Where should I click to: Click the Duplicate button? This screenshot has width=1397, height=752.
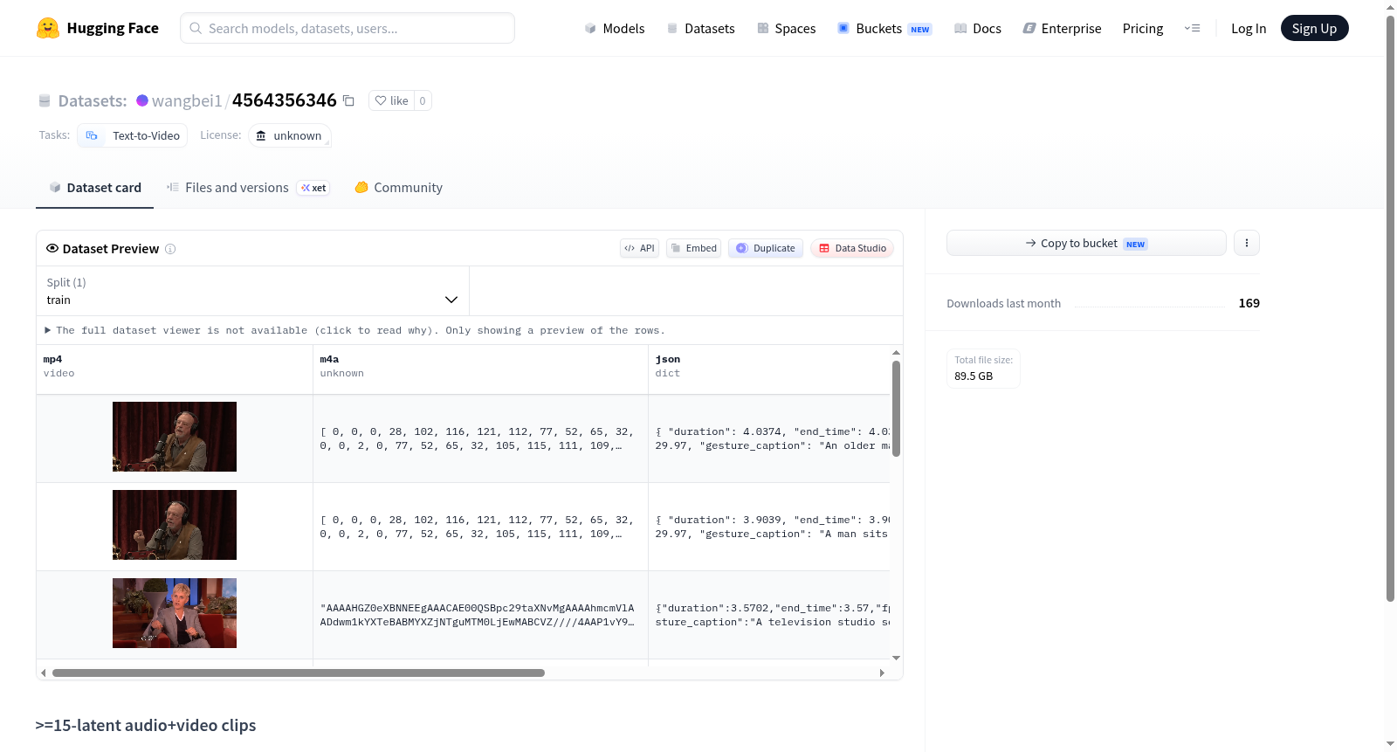coord(766,248)
